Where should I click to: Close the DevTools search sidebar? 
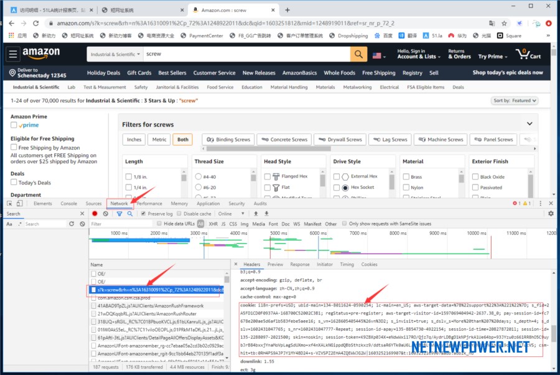pos(82,214)
